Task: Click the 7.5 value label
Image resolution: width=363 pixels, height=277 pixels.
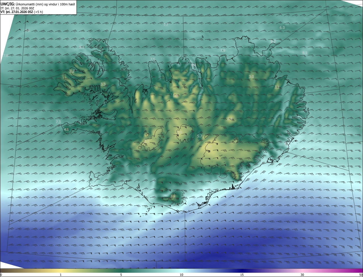Action: pos(153,59)
